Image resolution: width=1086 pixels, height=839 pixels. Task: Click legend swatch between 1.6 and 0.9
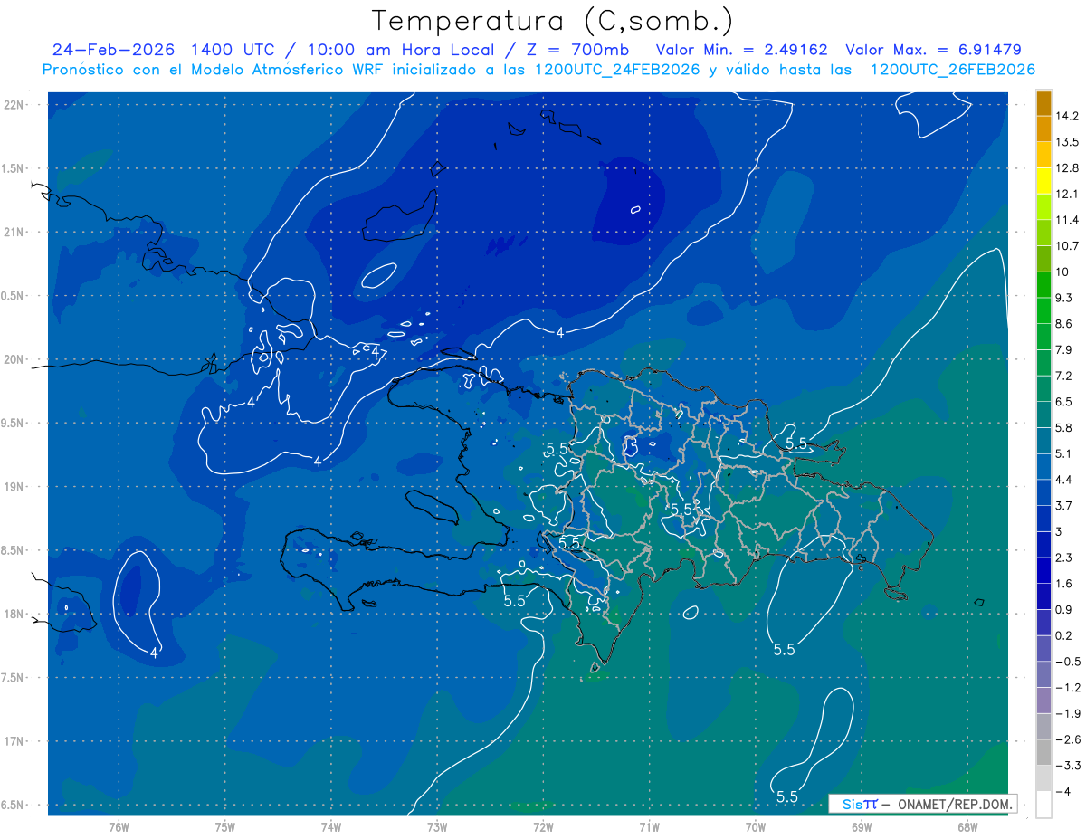pyautogui.click(x=1043, y=596)
